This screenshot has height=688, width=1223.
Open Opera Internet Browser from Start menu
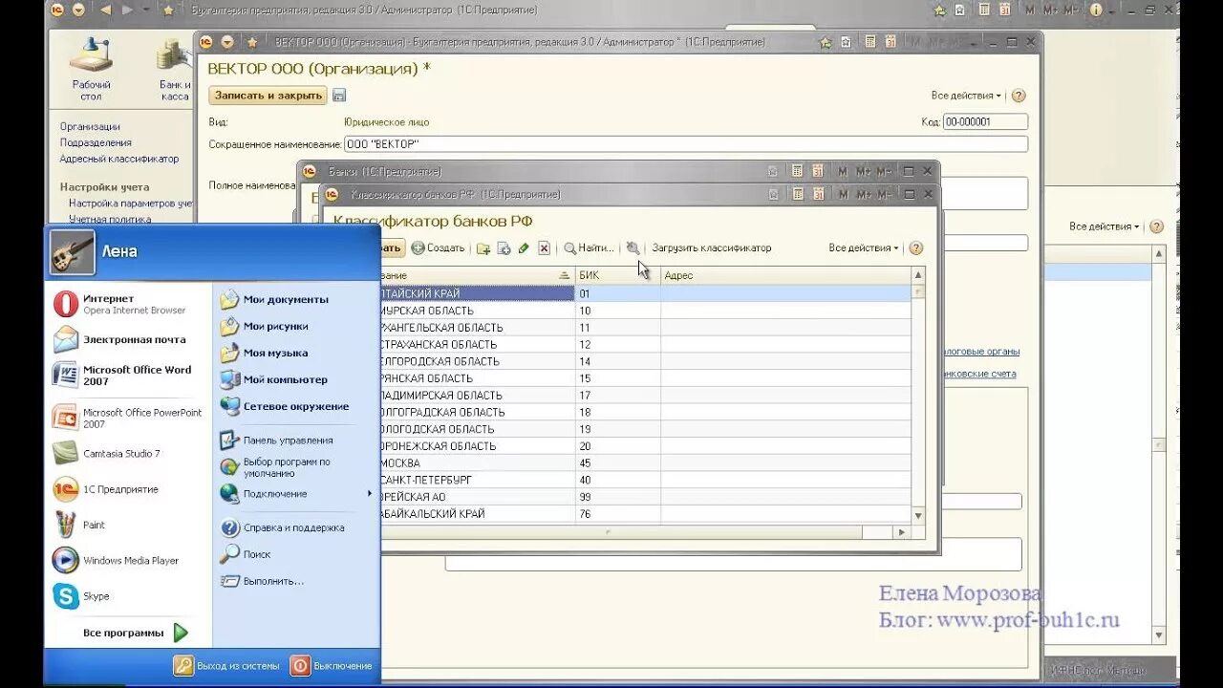pyautogui.click(x=120, y=304)
